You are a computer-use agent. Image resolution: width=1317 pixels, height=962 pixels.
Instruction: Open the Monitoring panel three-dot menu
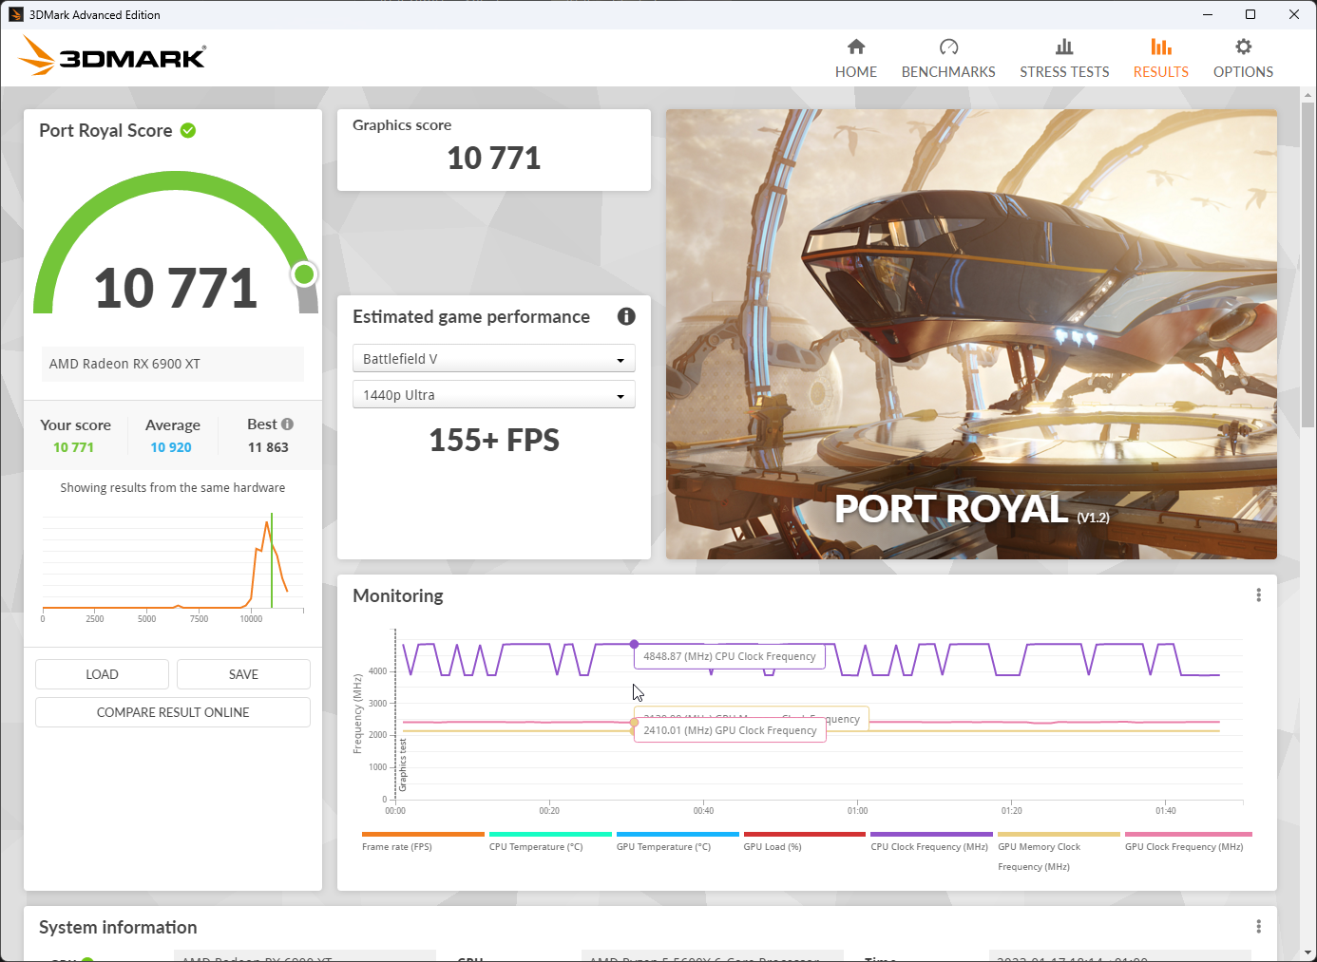(1258, 595)
